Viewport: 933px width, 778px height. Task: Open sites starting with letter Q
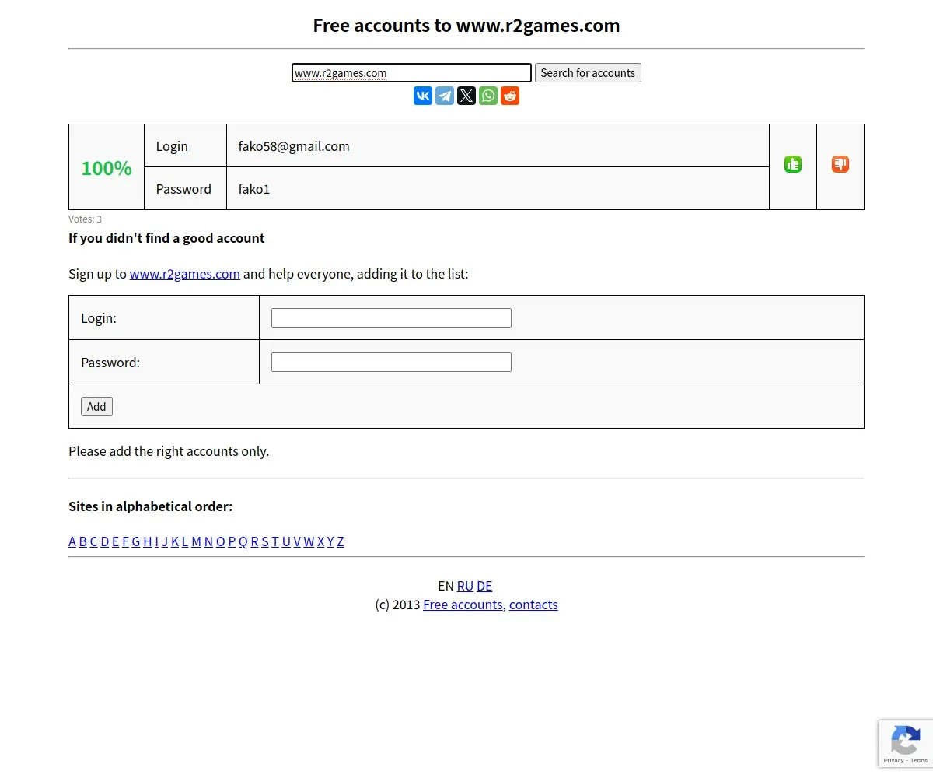point(243,541)
